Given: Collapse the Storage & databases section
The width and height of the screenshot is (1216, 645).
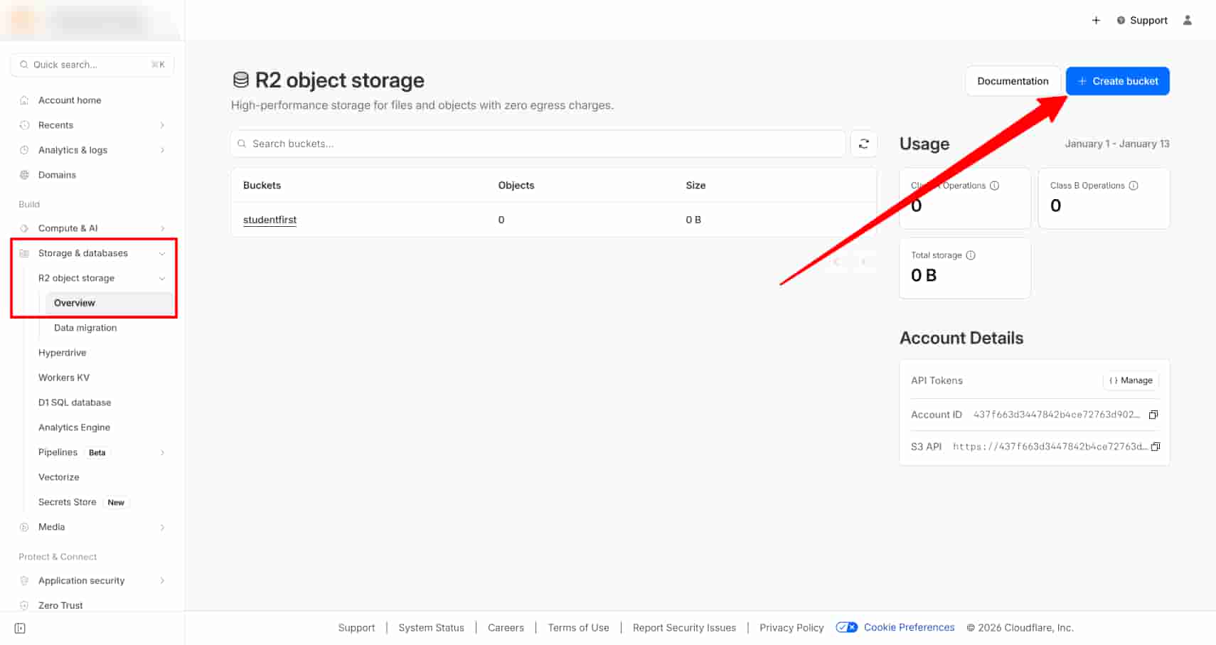Looking at the screenshot, I should (162, 253).
